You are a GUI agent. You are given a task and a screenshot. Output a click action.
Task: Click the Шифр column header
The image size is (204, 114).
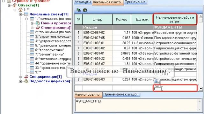[x=98, y=19]
